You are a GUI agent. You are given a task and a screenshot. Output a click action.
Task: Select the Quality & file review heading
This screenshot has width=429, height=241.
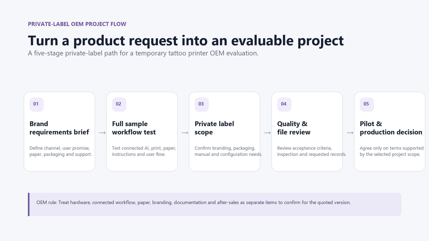point(294,128)
